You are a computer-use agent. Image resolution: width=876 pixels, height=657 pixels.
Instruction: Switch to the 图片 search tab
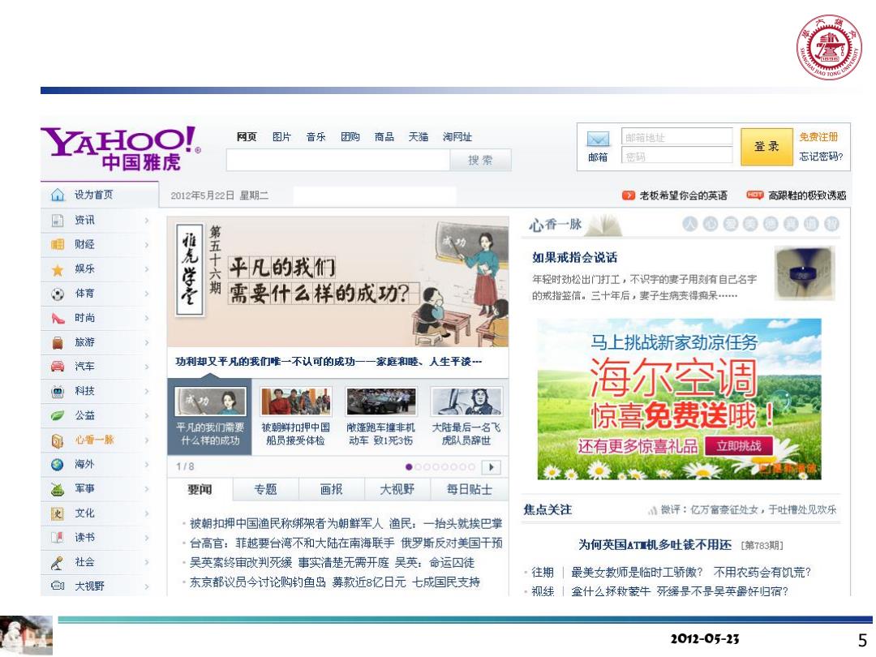(x=281, y=137)
